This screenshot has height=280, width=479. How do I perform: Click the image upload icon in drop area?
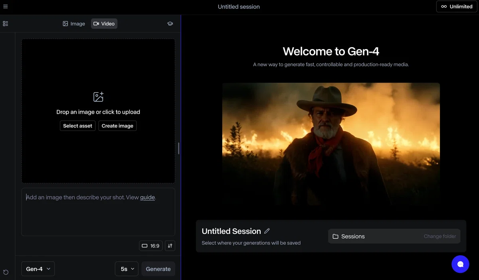(98, 97)
